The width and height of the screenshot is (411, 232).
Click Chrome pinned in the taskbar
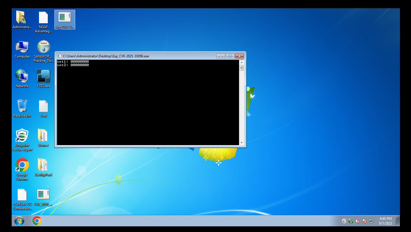coord(37,221)
